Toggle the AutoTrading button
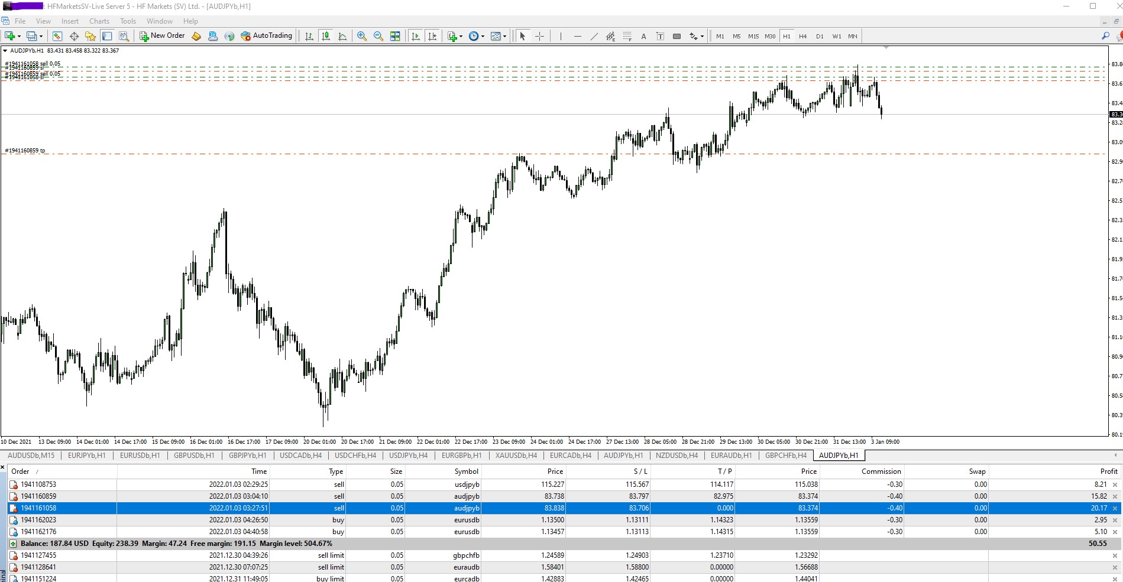Viewport: 1123px width, 582px height. click(x=267, y=36)
